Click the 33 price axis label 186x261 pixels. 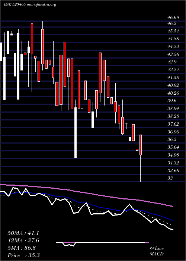[x=170, y=178]
